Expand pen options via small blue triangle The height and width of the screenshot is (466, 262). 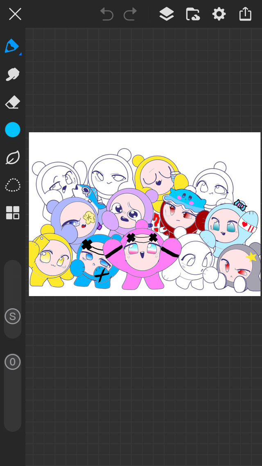(x=20, y=54)
